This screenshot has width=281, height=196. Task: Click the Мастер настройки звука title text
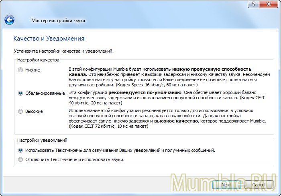(x=58, y=20)
